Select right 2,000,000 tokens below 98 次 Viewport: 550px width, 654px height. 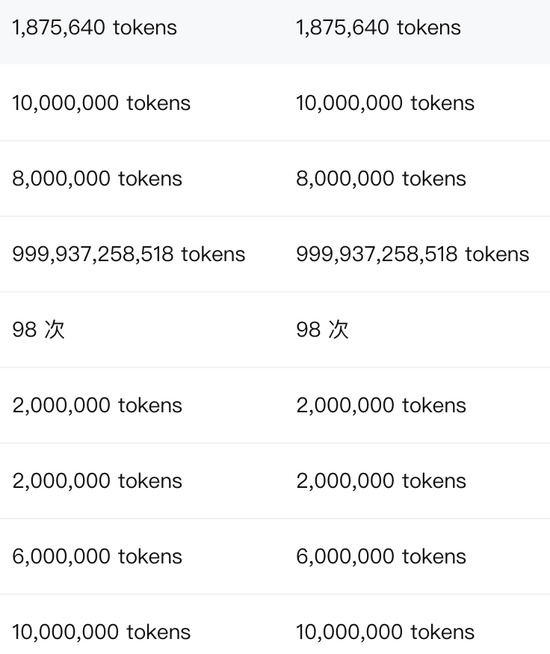(x=381, y=406)
